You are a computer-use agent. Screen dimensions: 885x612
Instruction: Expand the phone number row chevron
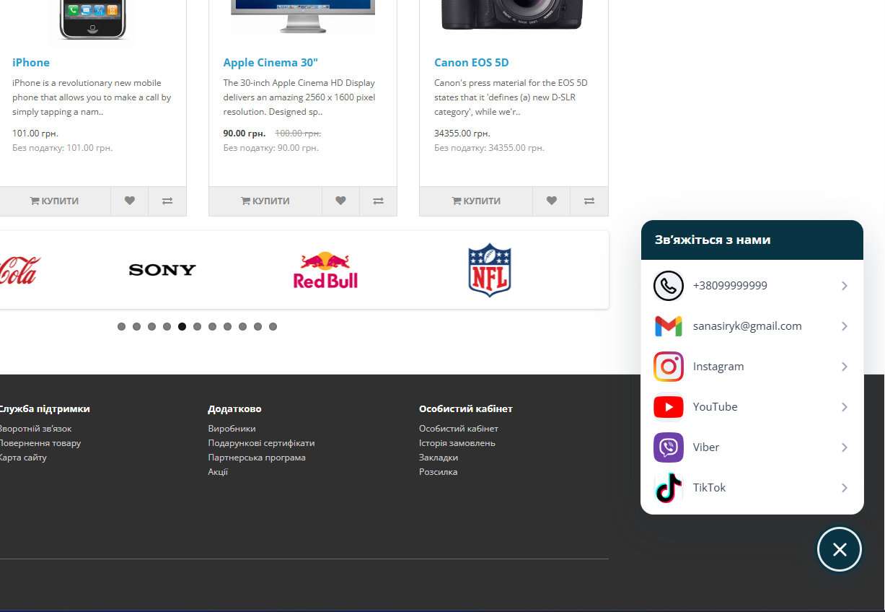(x=845, y=286)
